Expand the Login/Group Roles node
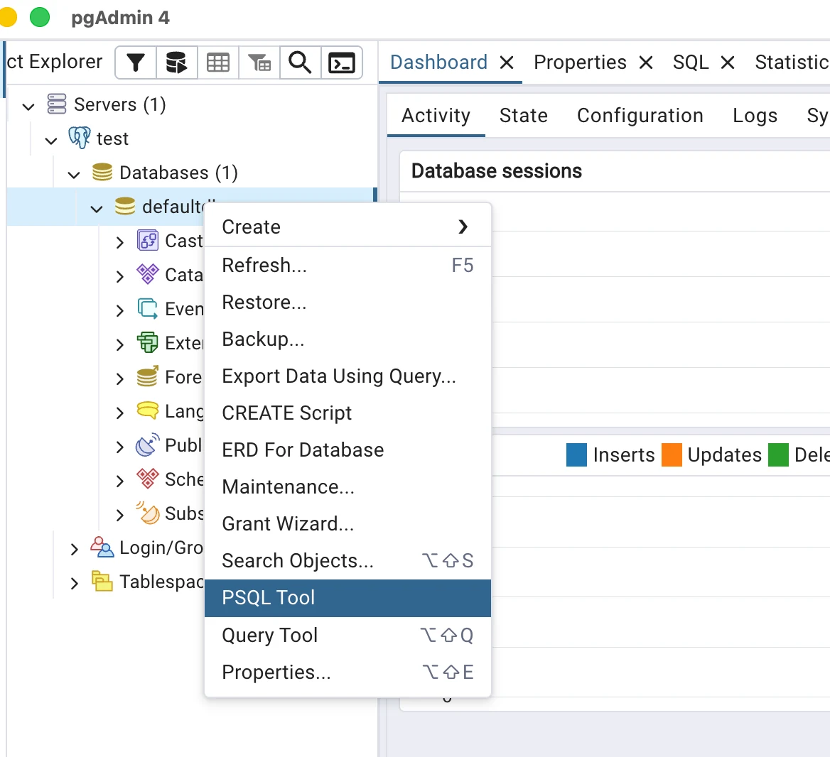Screen dimensions: 830x757 tap(74, 549)
